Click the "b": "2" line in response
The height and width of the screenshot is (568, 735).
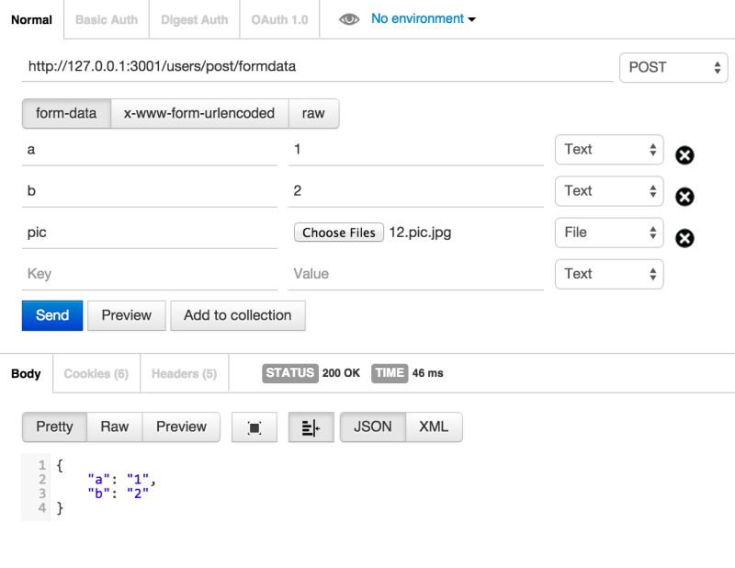tap(119, 494)
